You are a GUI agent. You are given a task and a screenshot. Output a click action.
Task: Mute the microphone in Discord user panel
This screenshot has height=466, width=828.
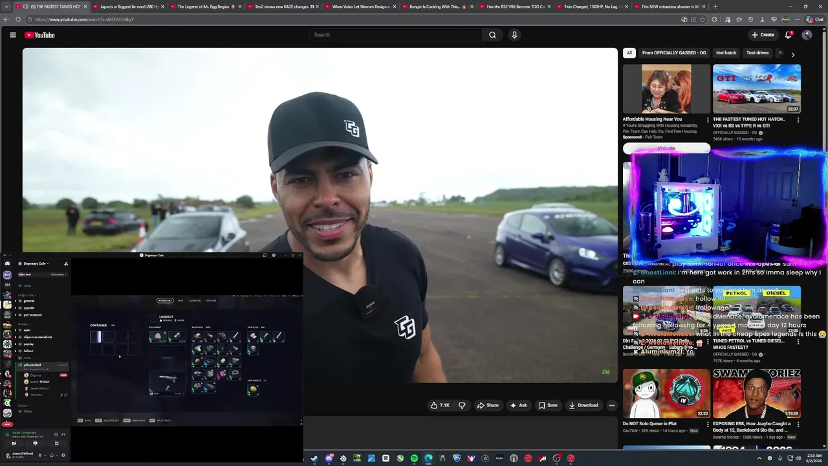pos(40,455)
